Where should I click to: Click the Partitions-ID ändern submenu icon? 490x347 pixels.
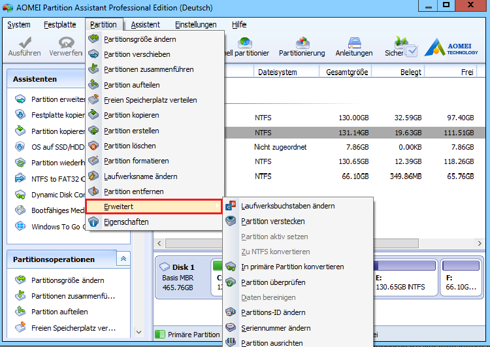[x=231, y=312]
